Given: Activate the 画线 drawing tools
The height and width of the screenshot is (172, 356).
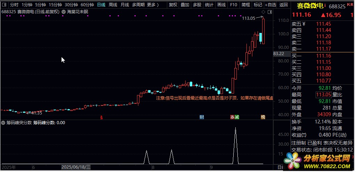Looking at the screenshot, I should (x=221, y=5).
